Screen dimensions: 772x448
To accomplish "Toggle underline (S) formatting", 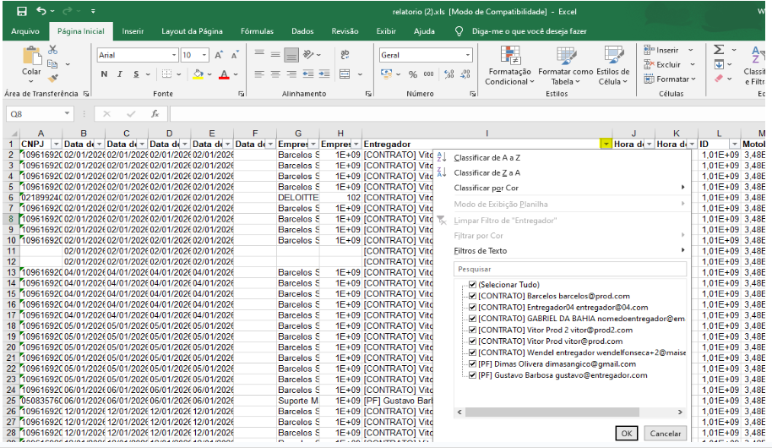I will click(x=136, y=74).
